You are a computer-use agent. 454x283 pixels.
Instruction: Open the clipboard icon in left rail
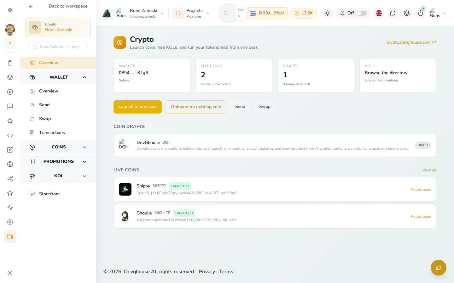[10, 63]
